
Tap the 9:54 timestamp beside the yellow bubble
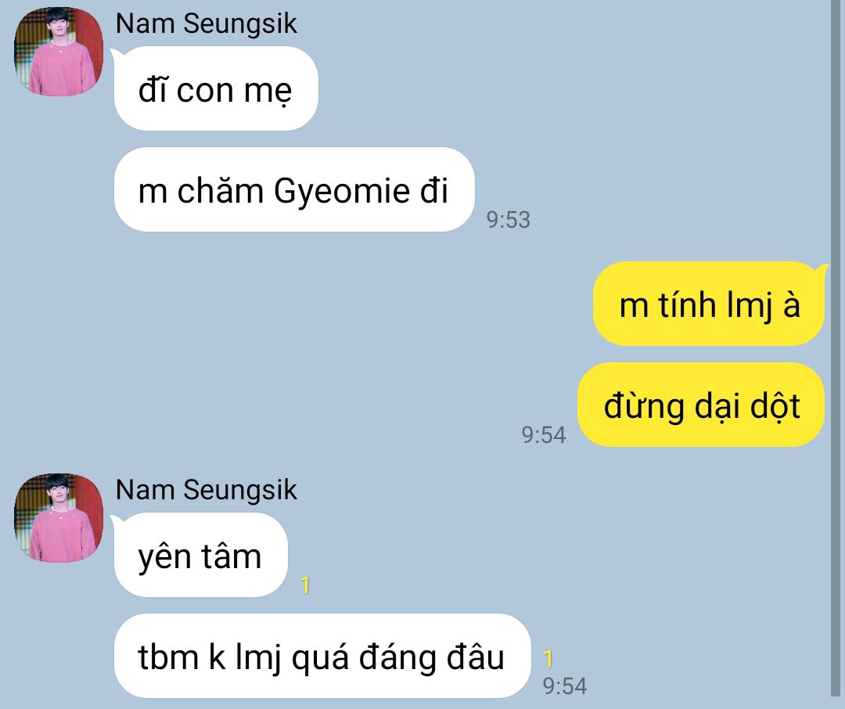(x=544, y=435)
